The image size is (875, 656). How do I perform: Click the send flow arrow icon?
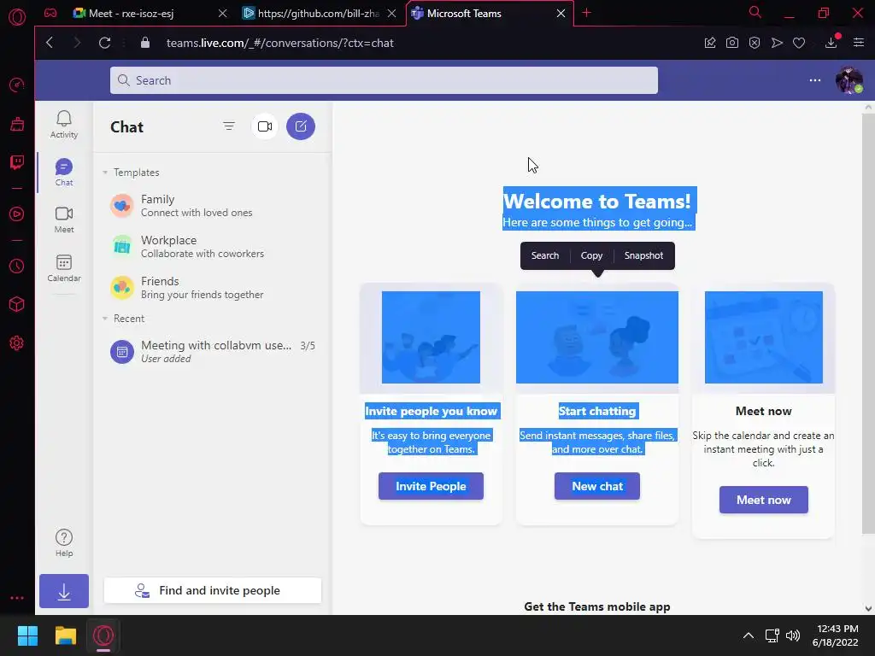(777, 43)
